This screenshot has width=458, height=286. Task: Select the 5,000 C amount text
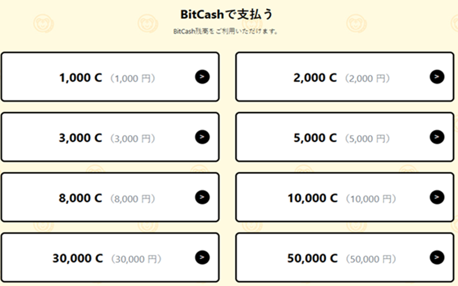[x=315, y=138]
